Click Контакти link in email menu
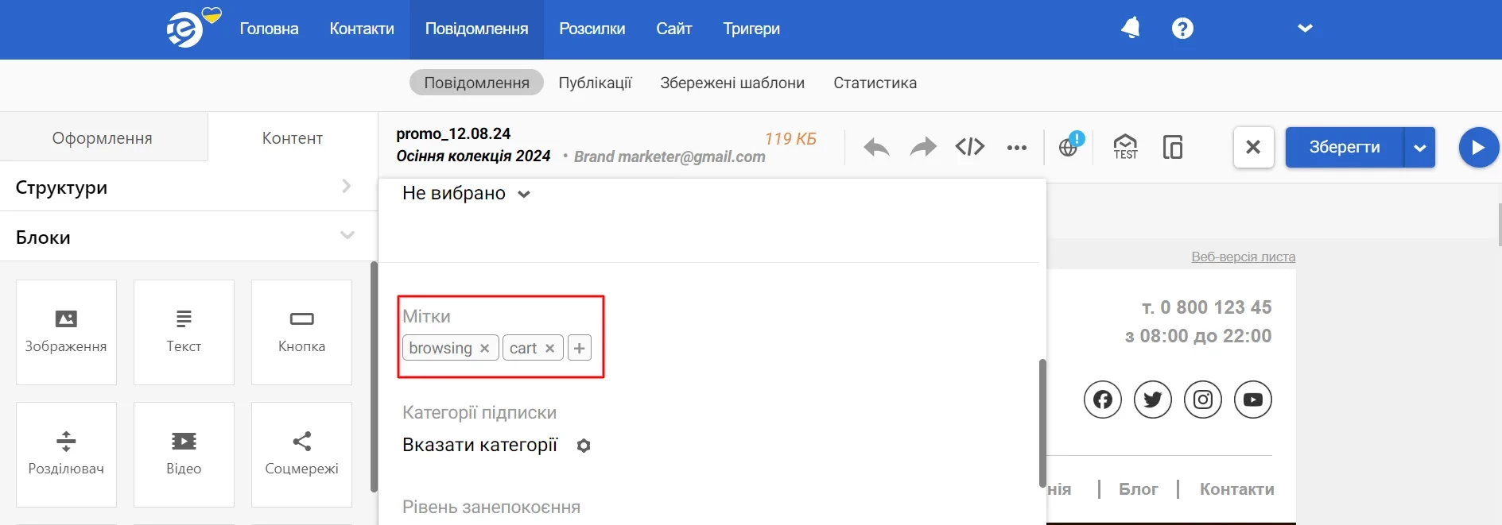Screen dimensions: 1502x525 [1236, 489]
